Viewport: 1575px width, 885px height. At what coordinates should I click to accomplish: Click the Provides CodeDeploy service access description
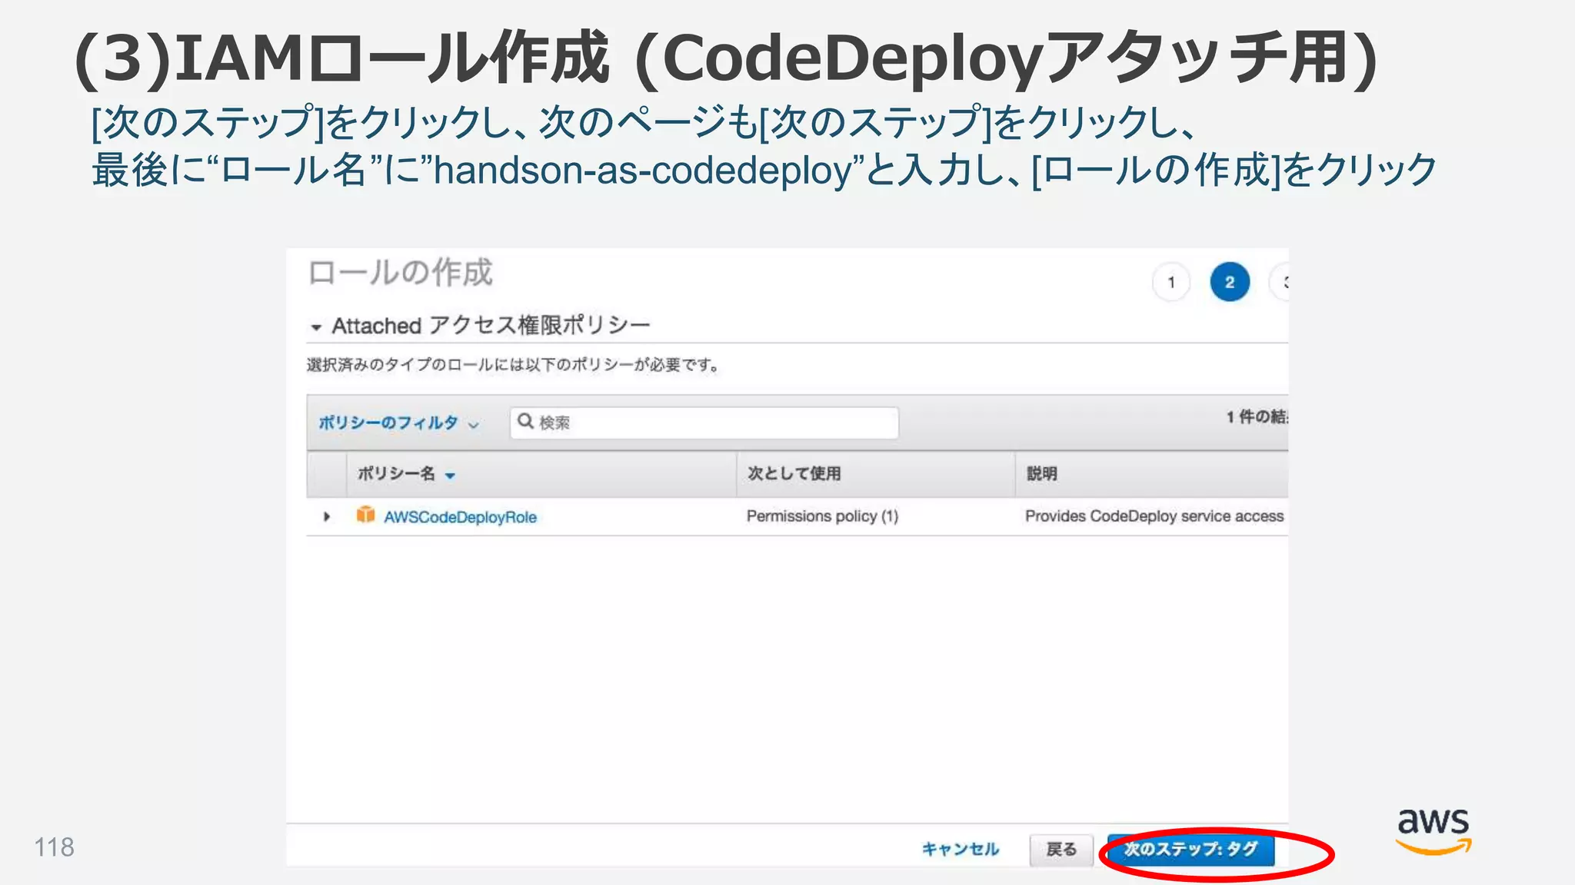1154,516
